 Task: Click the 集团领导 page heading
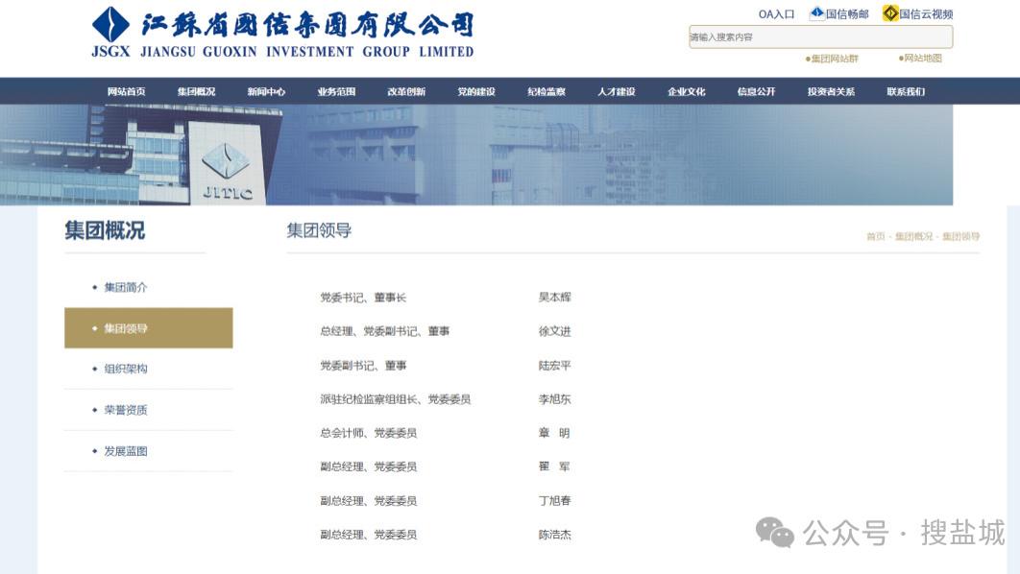(x=319, y=230)
